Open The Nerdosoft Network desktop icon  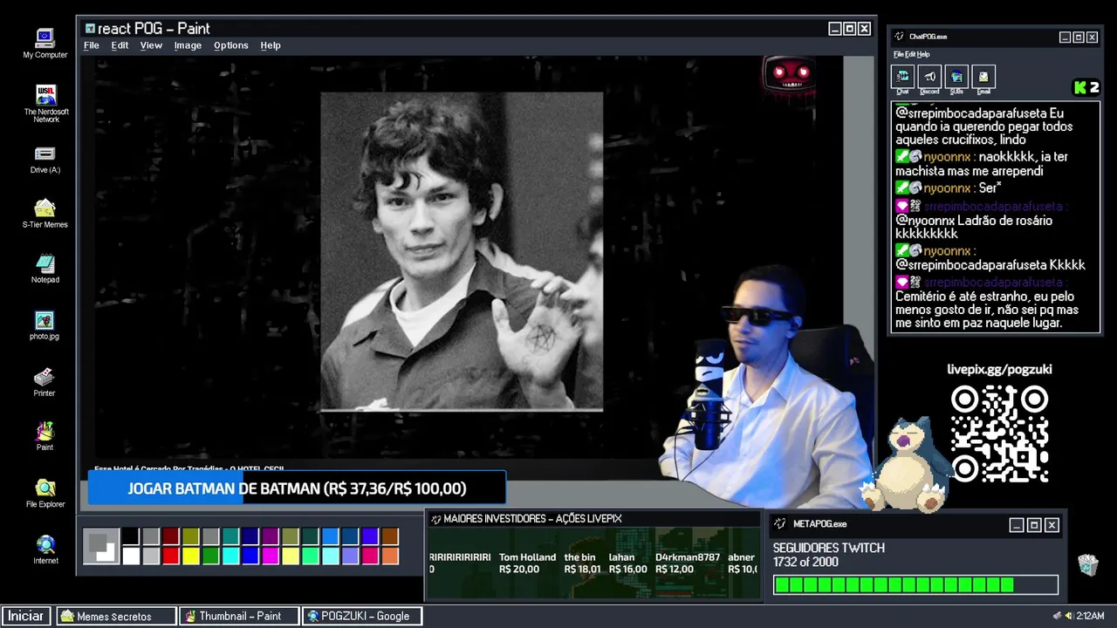coord(46,103)
